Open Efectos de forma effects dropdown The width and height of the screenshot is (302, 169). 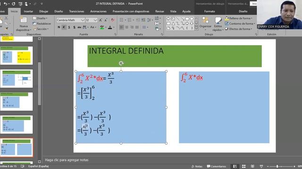[239, 29]
